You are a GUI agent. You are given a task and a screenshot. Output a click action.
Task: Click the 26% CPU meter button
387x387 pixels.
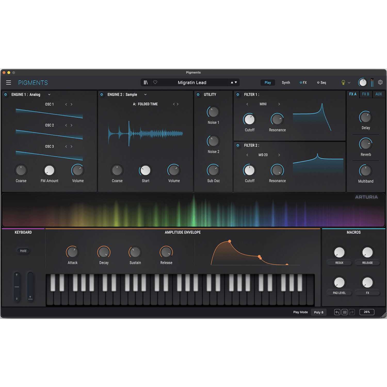coord(367,312)
